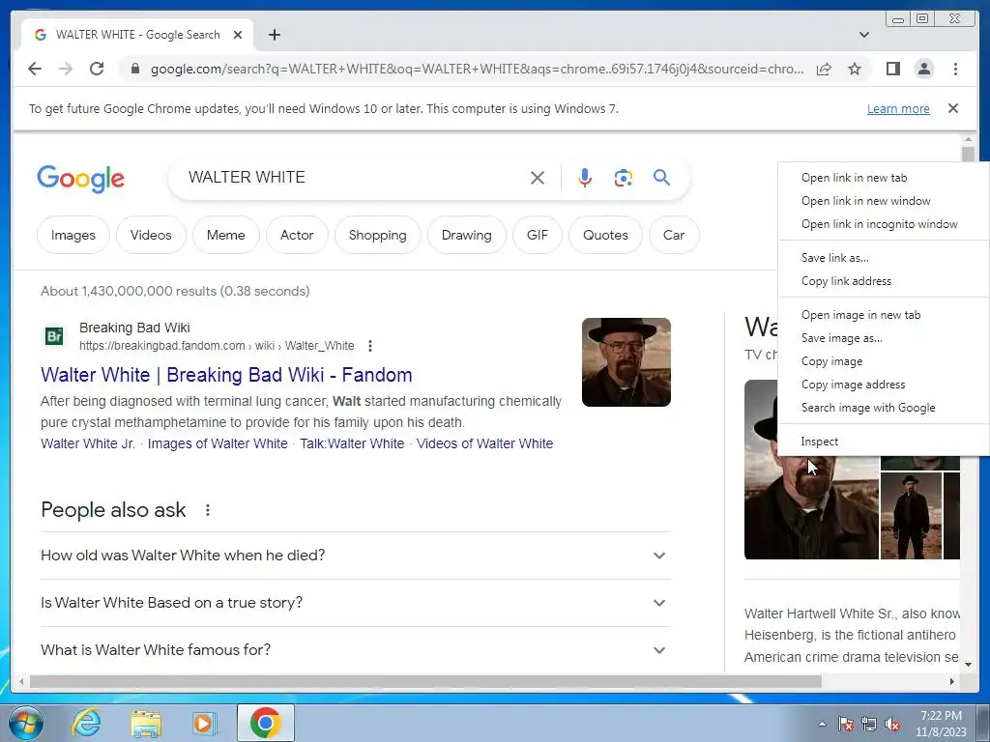Select Save image as
This screenshot has width=990, height=742.
(x=884, y=338)
